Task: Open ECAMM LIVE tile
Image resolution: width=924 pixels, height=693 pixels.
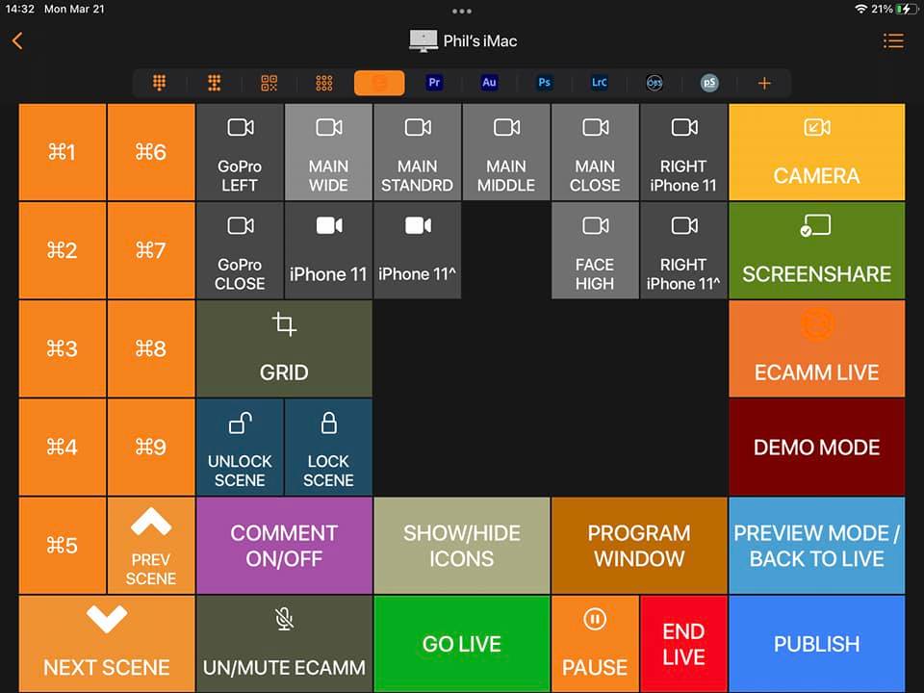Action: [x=817, y=348]
